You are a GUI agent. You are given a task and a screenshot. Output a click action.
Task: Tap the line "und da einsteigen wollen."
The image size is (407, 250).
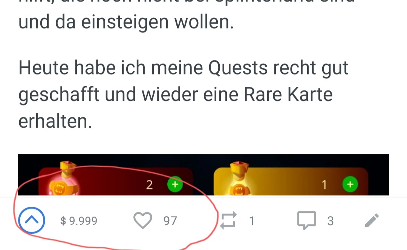126,22
